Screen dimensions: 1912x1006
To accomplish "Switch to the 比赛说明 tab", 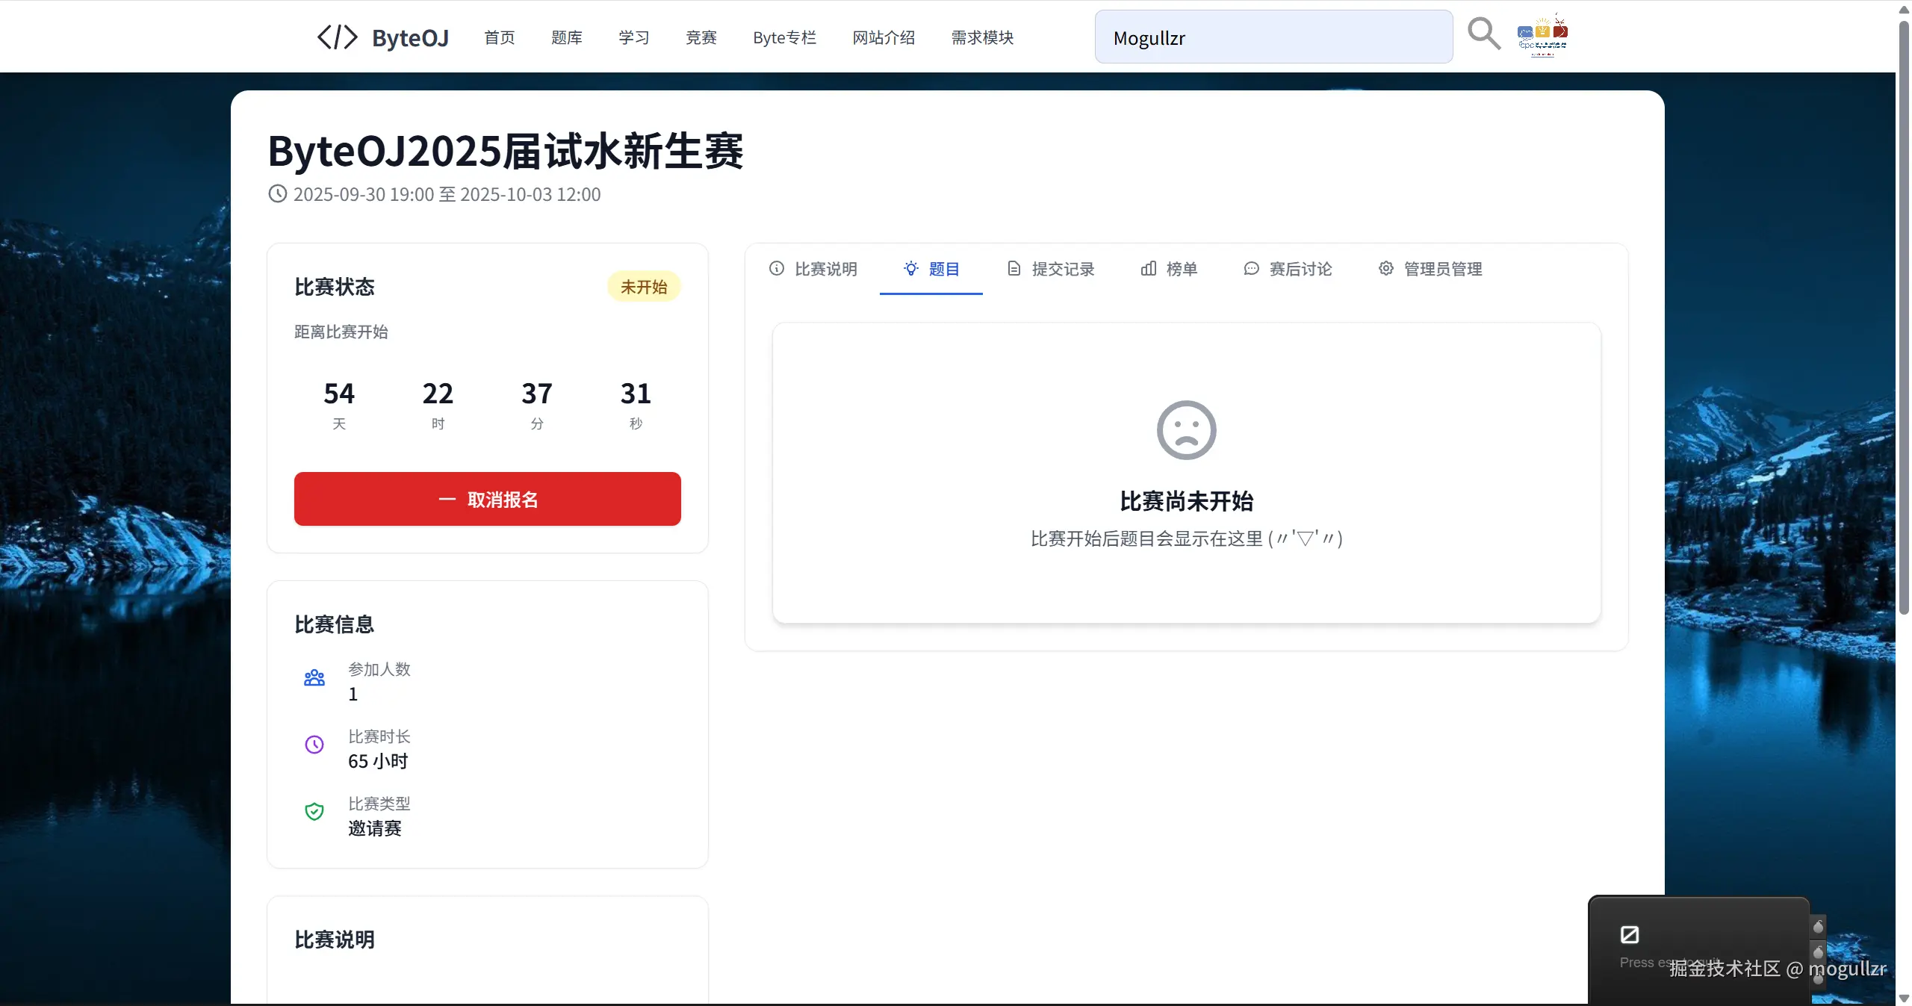I will click(x=813, y=269).
